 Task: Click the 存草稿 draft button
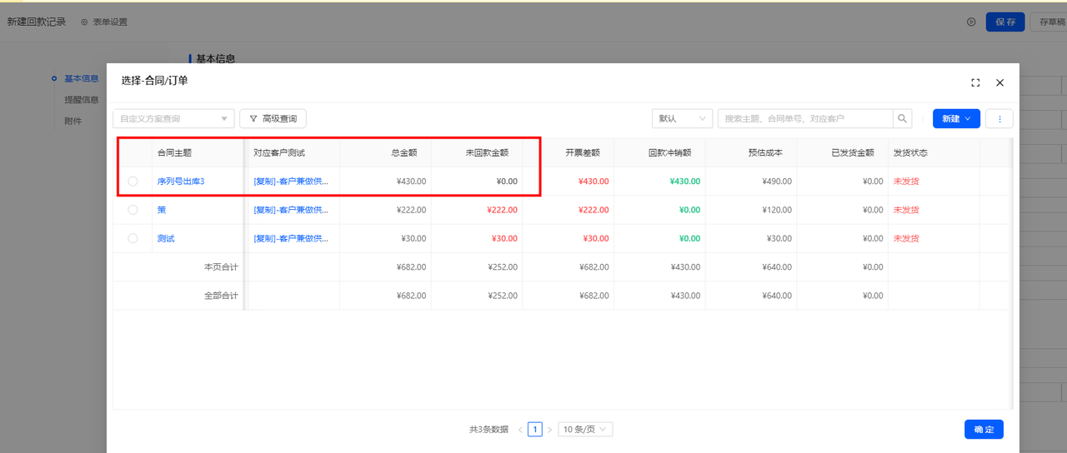click(x=1049, y=22)
